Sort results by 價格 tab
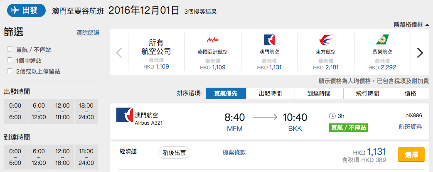This screenshot has height=172, width=433. (411, 93)
